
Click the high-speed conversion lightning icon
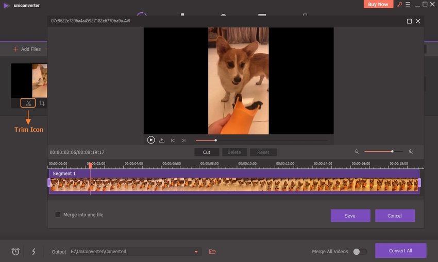coord(34,252)
